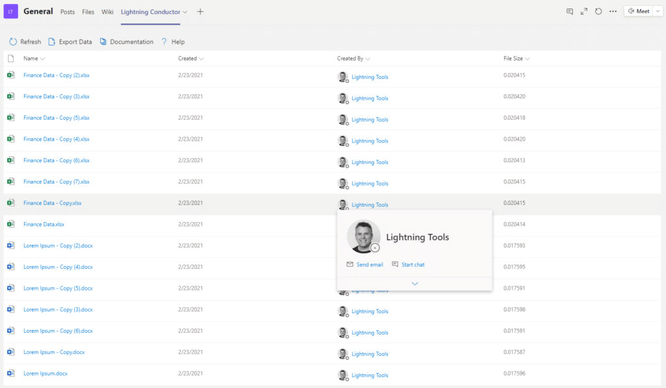Click file size 0.017598

pos(514,309)
